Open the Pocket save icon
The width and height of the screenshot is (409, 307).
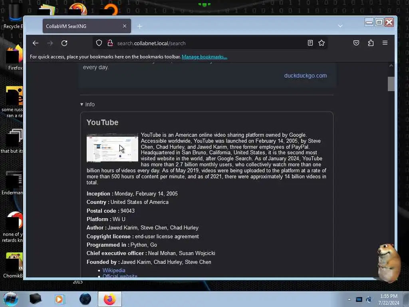coord(356,43)
